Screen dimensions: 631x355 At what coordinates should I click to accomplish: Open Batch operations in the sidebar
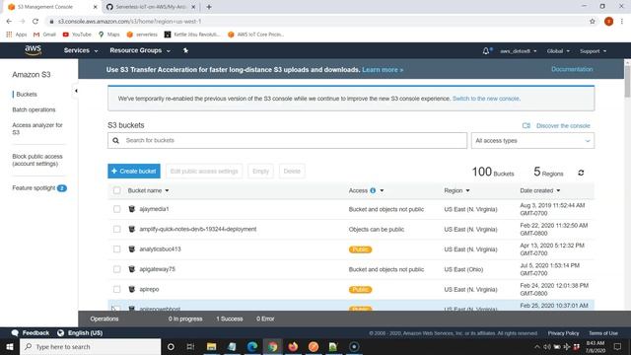pos(34,109)
